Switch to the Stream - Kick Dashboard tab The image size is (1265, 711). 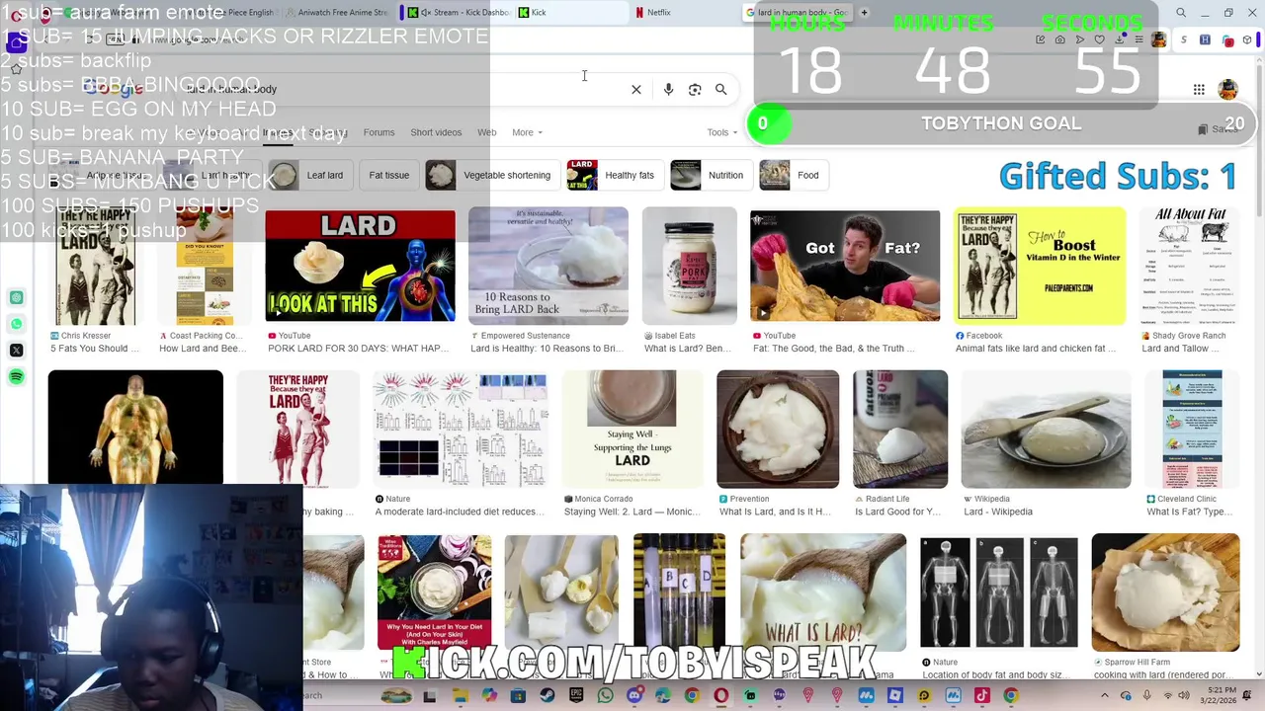460,13
